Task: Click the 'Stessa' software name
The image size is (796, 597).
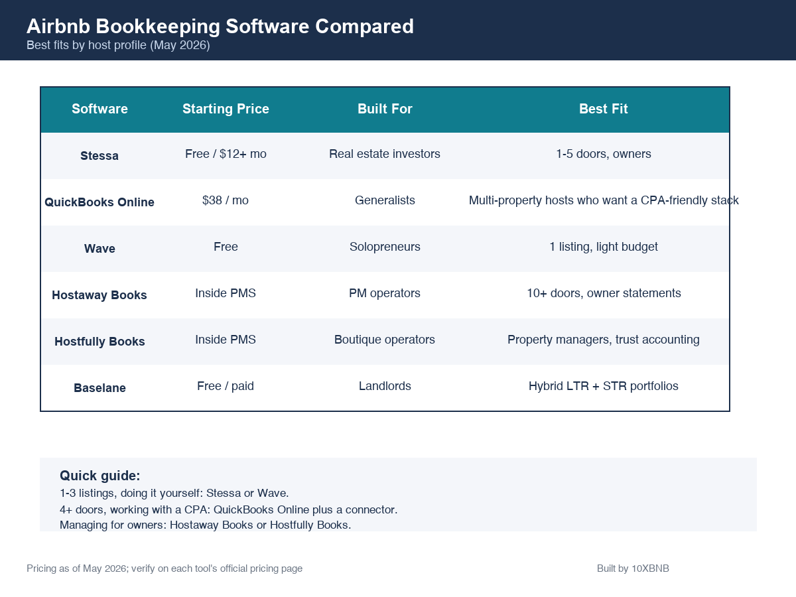Action: [99, 156]
